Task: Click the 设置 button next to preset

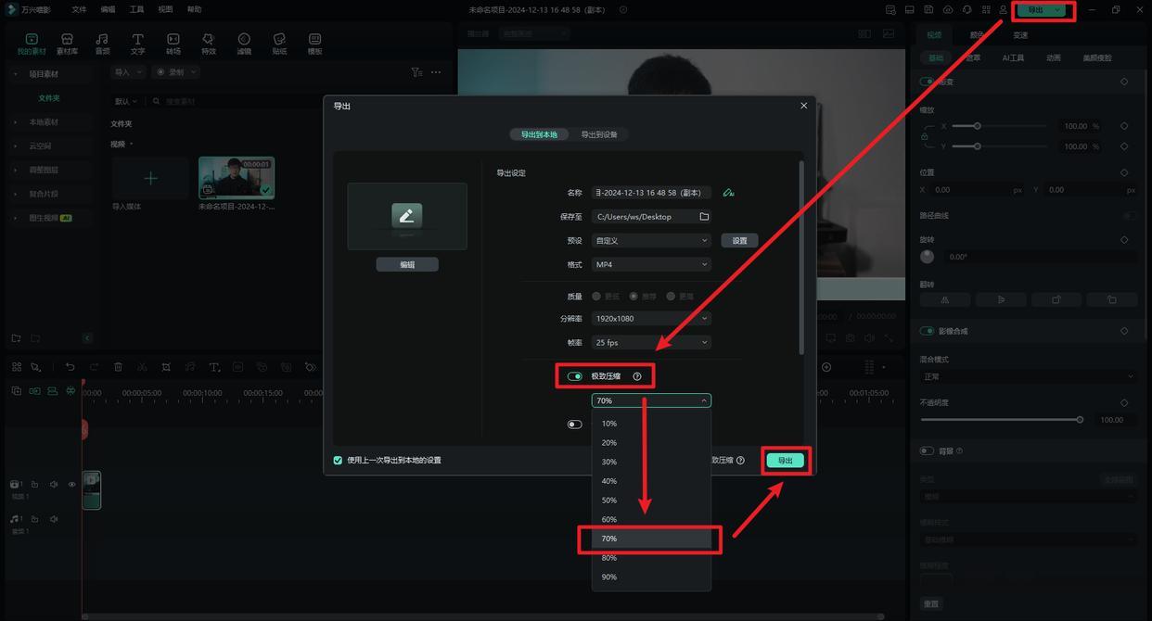Action: (739, 241)
